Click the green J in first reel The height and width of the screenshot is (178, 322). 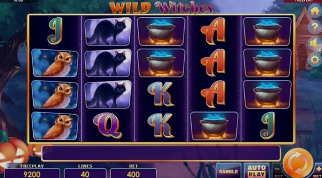click(55, 31)
